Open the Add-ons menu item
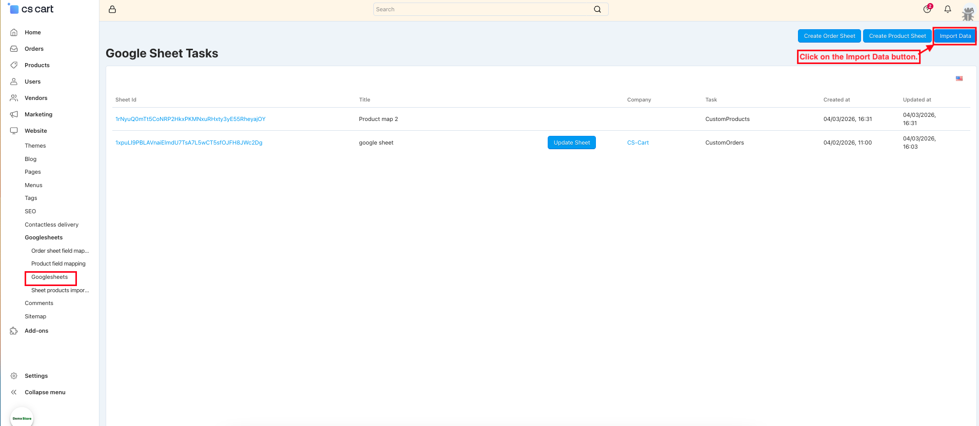This screenshot has width=979, height=426. (36, 331)
